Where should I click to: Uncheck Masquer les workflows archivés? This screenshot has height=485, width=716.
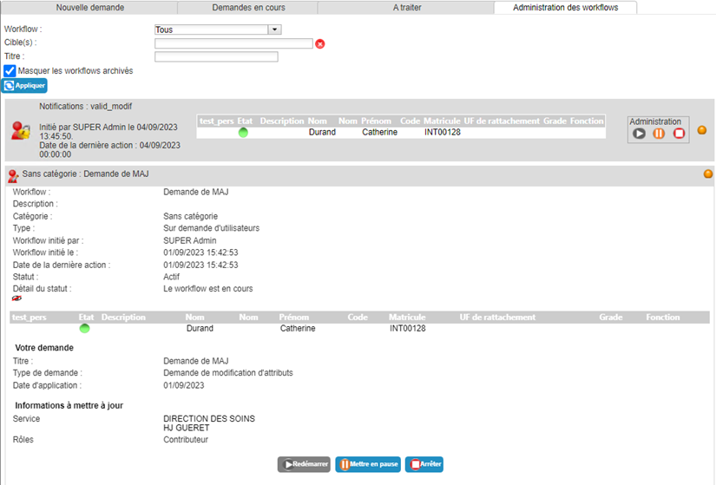click(x=10, y=71)
